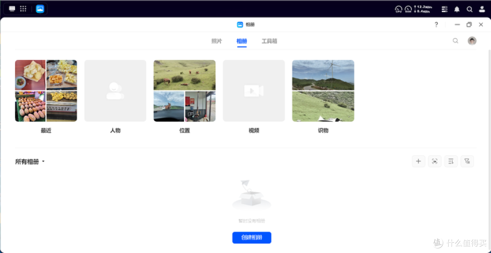Viewport: 491px width, 253px height.
Task: Open the user account icon in the top bar
Action: (x=482, y=9)
